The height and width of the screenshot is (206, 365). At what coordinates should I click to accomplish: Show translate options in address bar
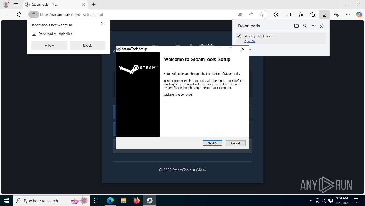click(x=240, y=14)
